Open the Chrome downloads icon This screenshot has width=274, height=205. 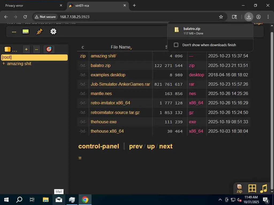coord(249,17)
